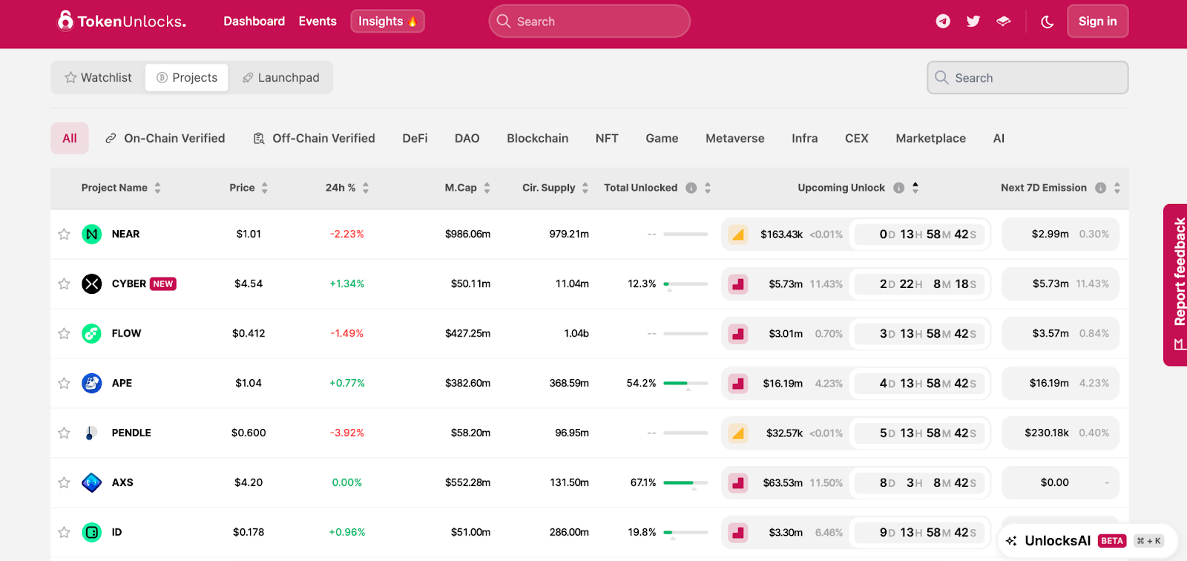The image size is (1187, 561).
Task: Click the magnifier icon in header search
Action: (504, 22)
